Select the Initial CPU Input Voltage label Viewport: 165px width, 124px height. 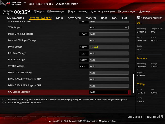click(x=21, y=34)
